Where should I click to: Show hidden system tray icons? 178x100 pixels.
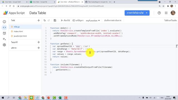(139, 97)
